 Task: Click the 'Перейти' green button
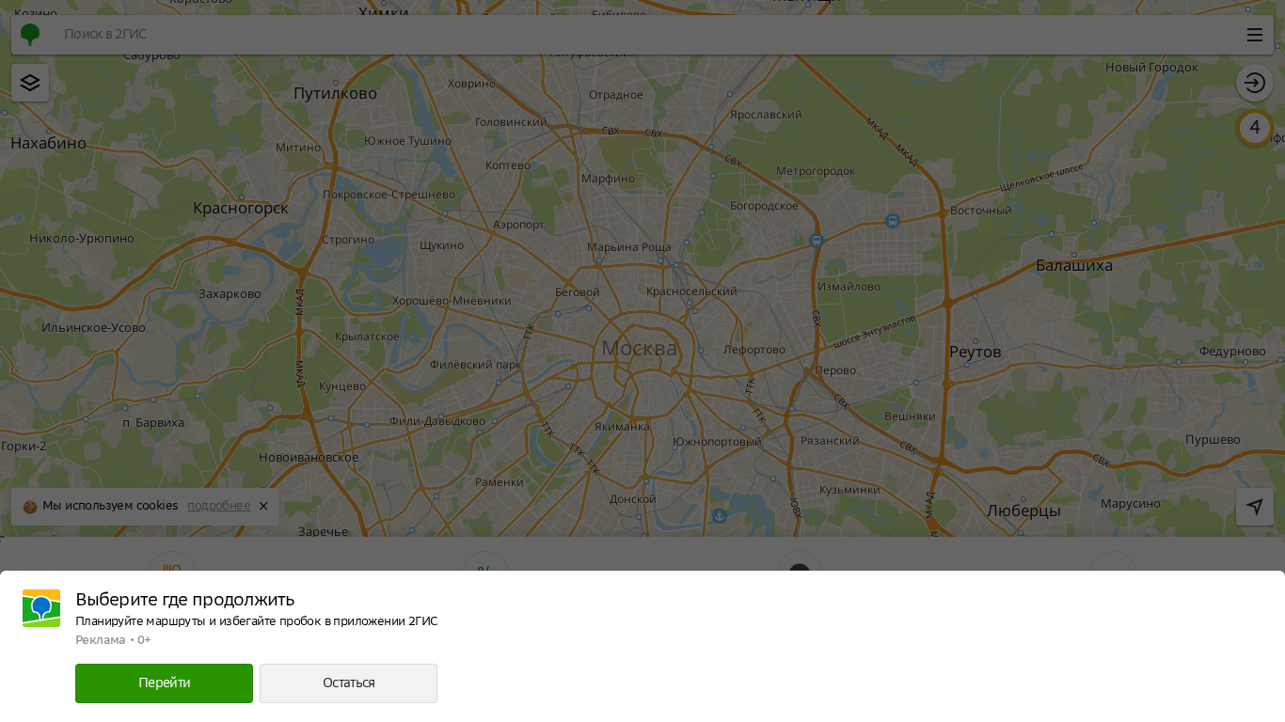click(164, 683)
